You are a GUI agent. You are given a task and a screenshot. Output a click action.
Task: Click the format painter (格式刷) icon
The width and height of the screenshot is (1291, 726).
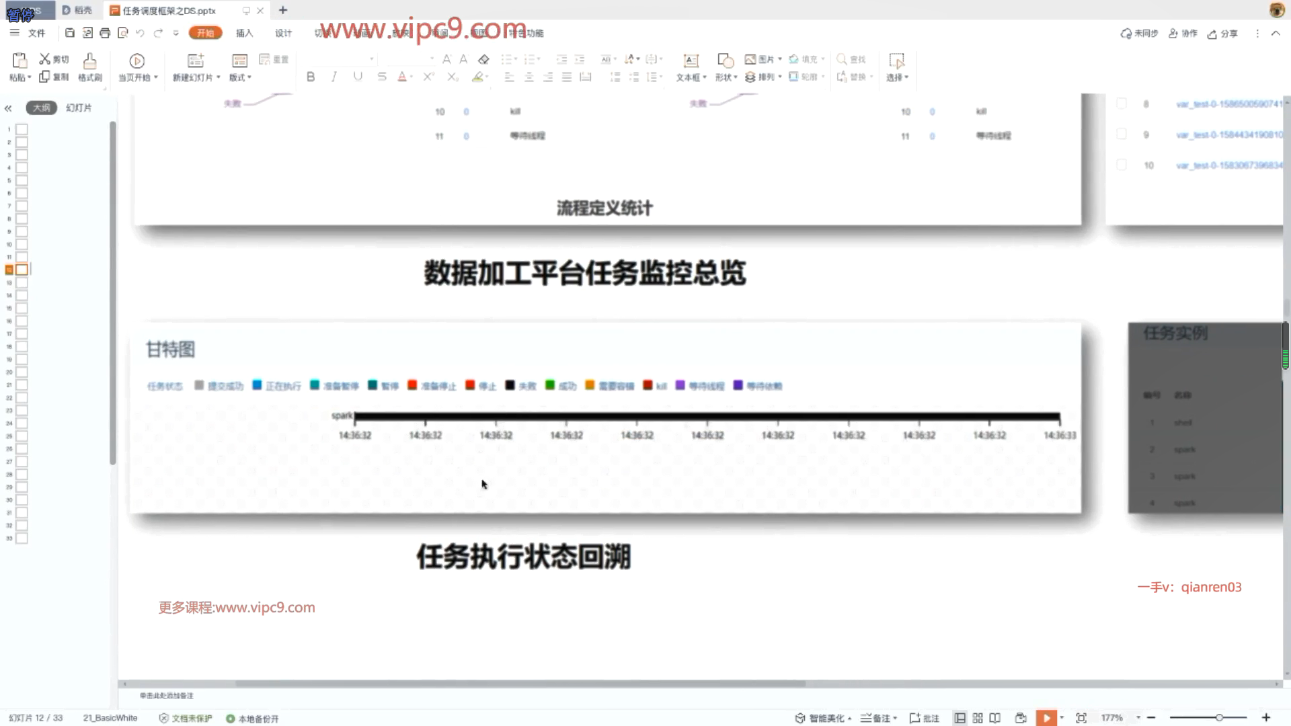(x=89, y=62)
